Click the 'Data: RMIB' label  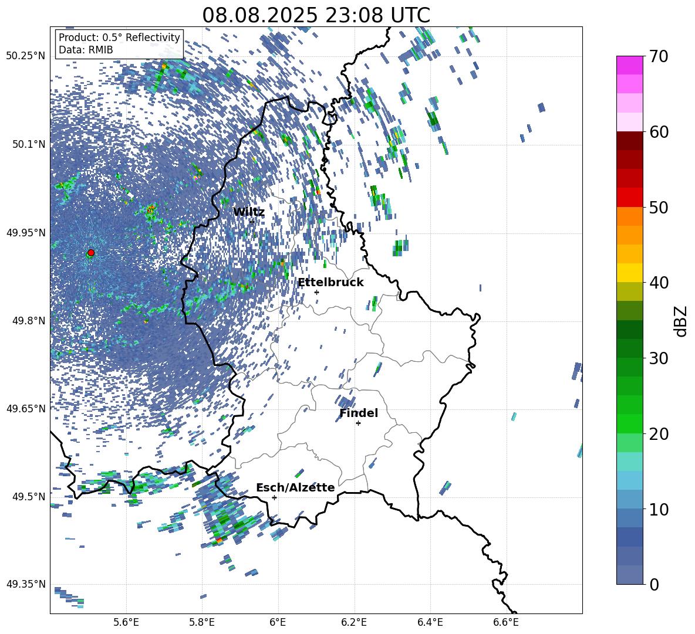point(86,50)
